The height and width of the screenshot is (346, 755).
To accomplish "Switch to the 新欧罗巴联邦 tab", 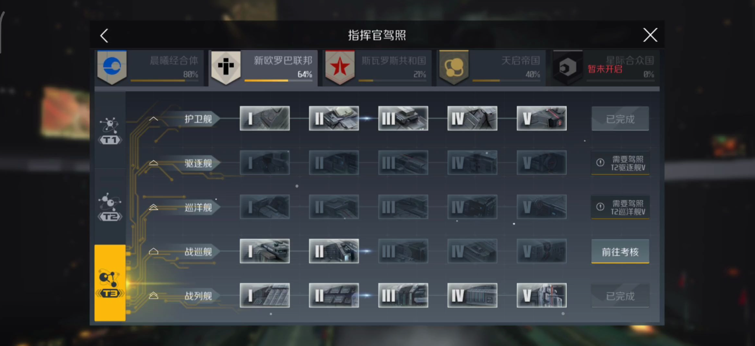I will tap(263, 68).
